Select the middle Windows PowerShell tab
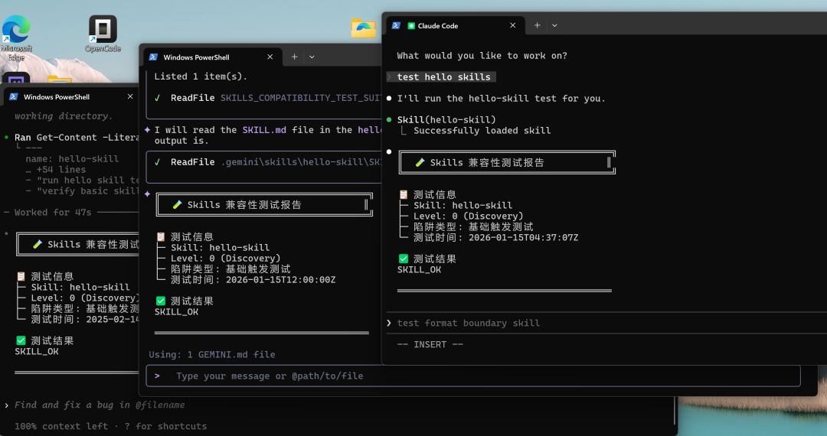This screenshot has height=436, width=827. coord(212,57)
